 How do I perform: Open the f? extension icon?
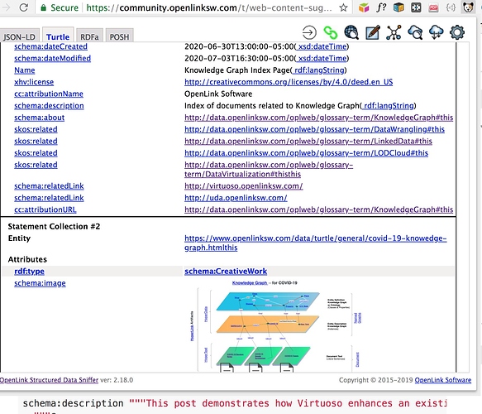pos(381,7)
